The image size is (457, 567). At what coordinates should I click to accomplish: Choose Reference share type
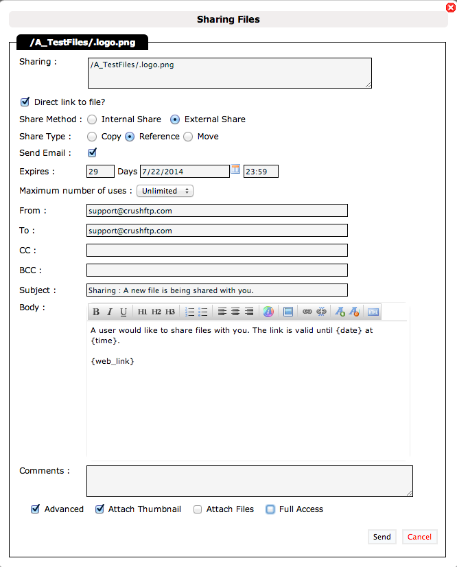(x=130, y=137)
